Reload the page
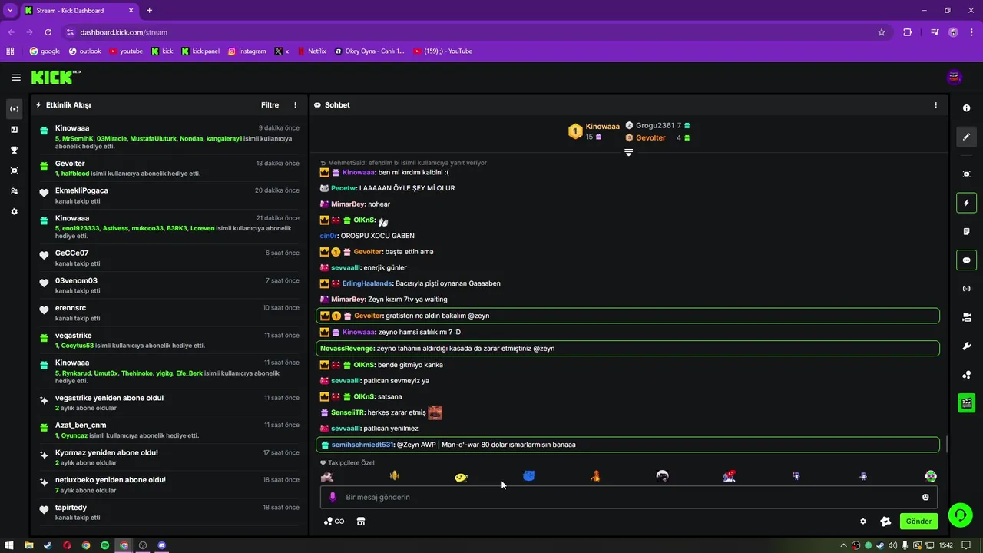This screenshot has height=553, width=983. pos(48,32)
